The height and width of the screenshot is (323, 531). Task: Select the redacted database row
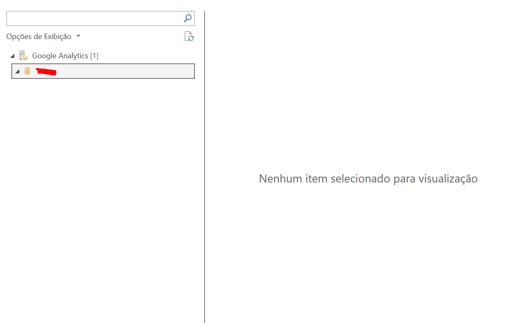click(x=103, y=71)
